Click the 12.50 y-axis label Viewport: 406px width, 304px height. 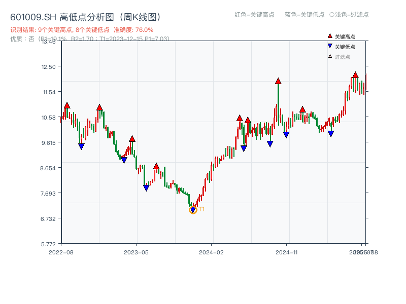(48, 67)
